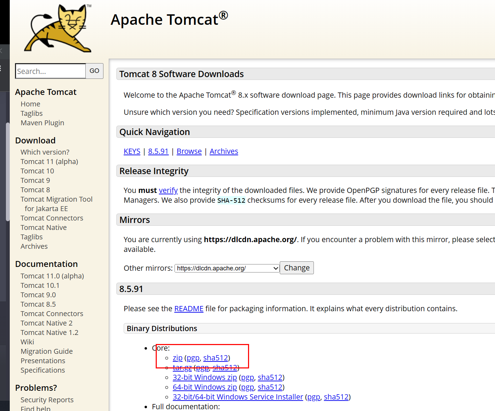Open Tomcat Connectors under Download section
Image resolution: width=495 pixels, height=411 pixels.
coord(52,218)
